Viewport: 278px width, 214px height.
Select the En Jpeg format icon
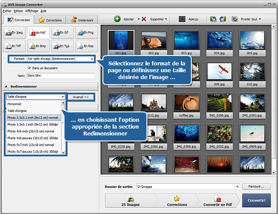point(14,32)
